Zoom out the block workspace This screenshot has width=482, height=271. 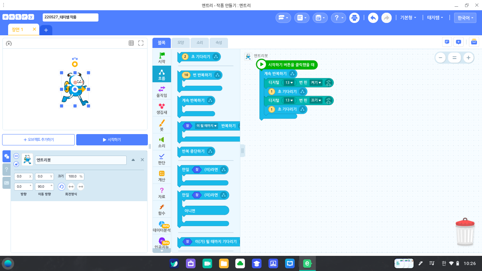tap(440, 58)
